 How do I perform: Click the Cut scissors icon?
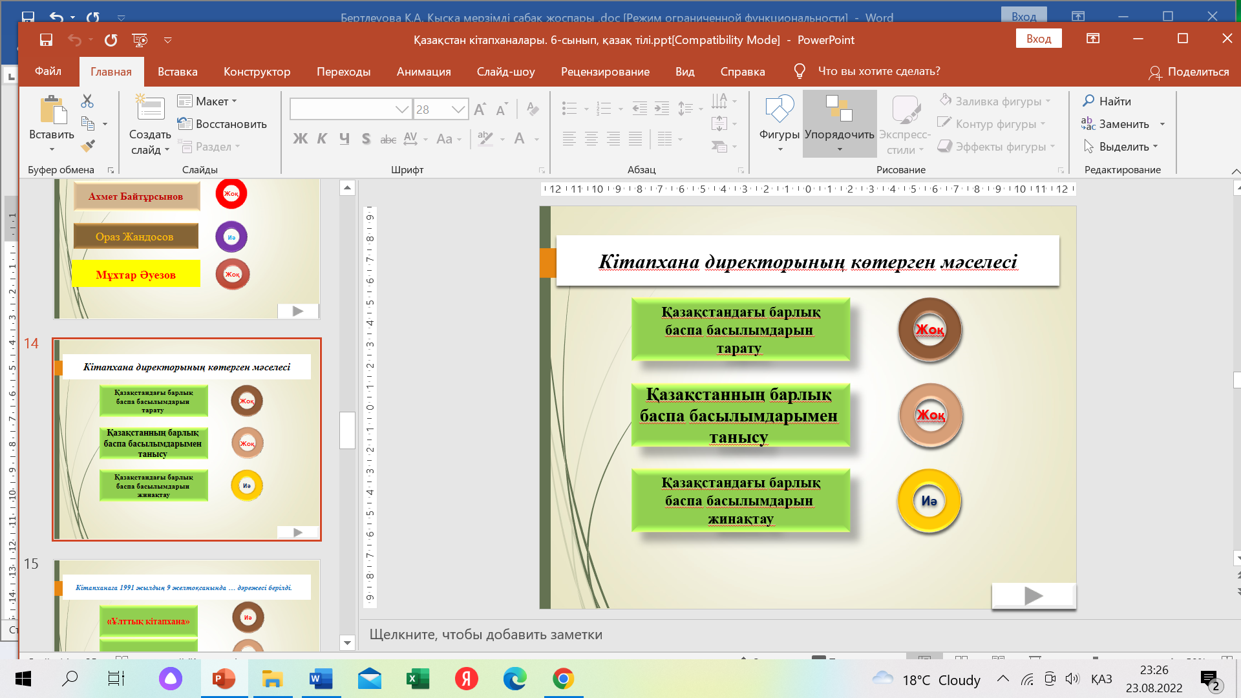point(87,101)
